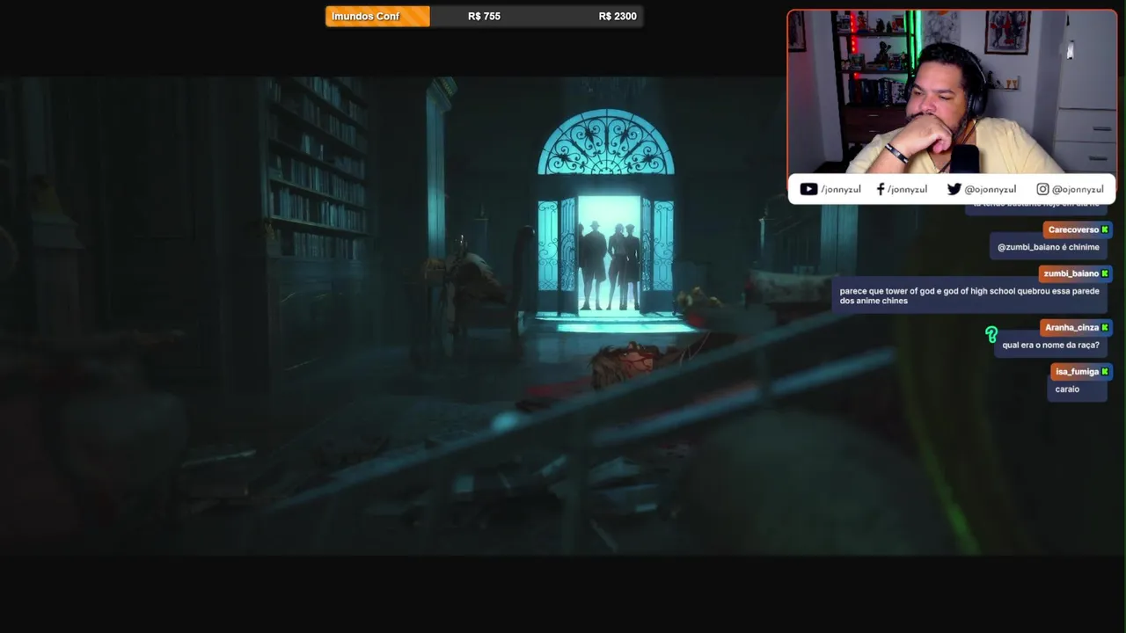Open the Carecoverso username in chat
Image resolution: width=1126 pixels, height=633 pixels.
pos(1073,229)
